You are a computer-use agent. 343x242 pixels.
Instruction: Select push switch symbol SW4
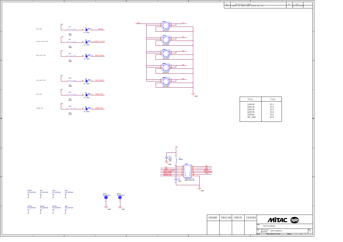tap(166, 67)
